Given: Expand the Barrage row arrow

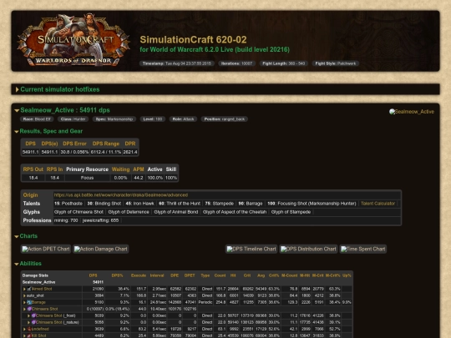Looking at the screenshot, I should (x=24, y=302).
